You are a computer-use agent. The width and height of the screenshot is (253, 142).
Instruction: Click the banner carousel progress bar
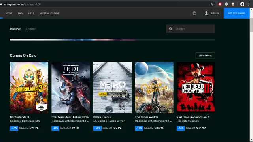pos(112,39)
